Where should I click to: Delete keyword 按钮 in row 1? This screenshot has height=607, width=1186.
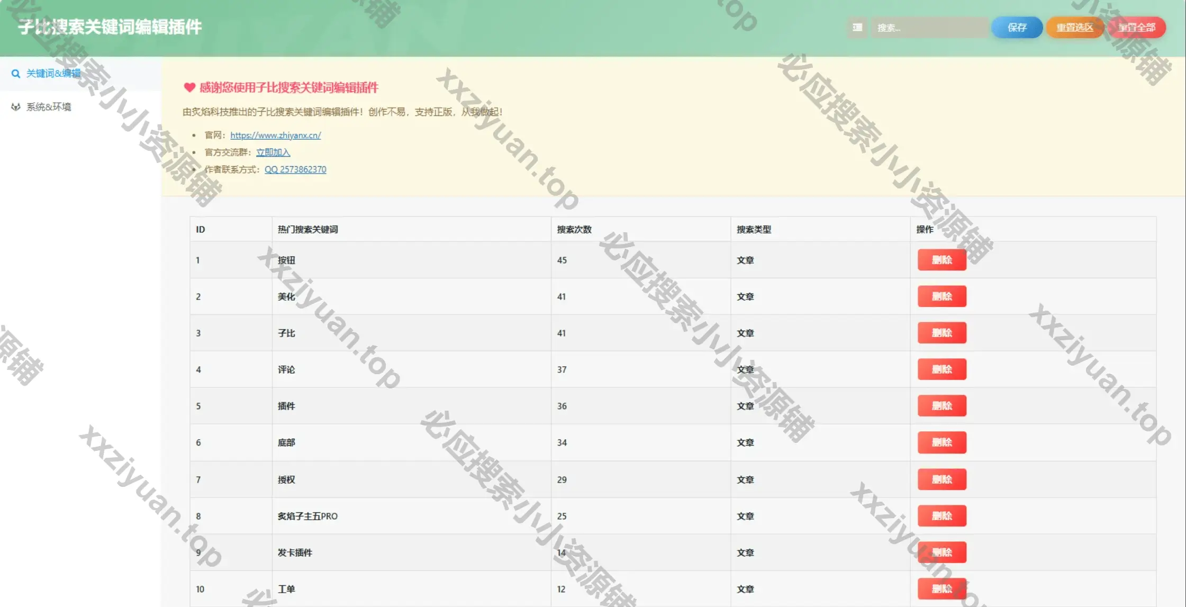(941, 260)
